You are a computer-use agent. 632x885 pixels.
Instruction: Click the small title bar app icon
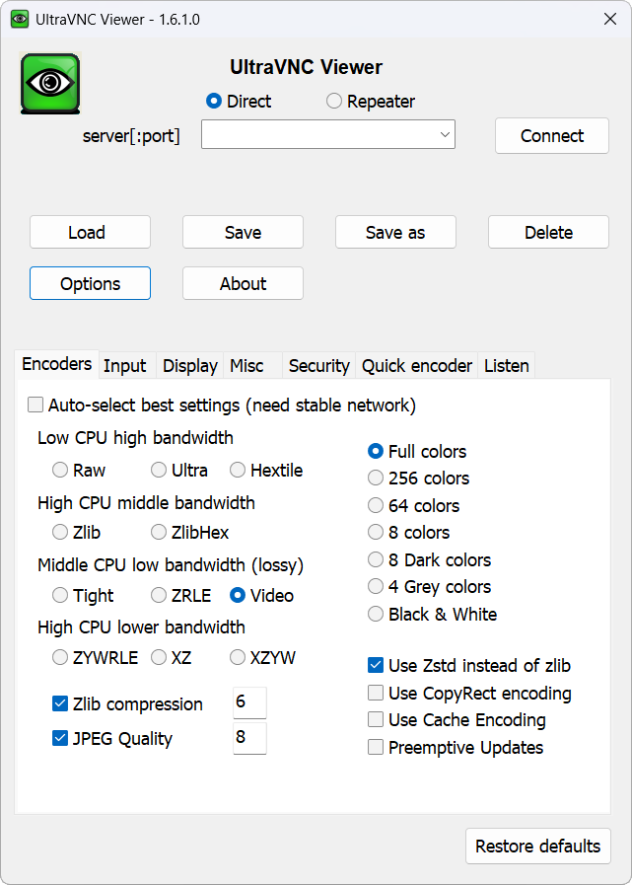point(20,19)
